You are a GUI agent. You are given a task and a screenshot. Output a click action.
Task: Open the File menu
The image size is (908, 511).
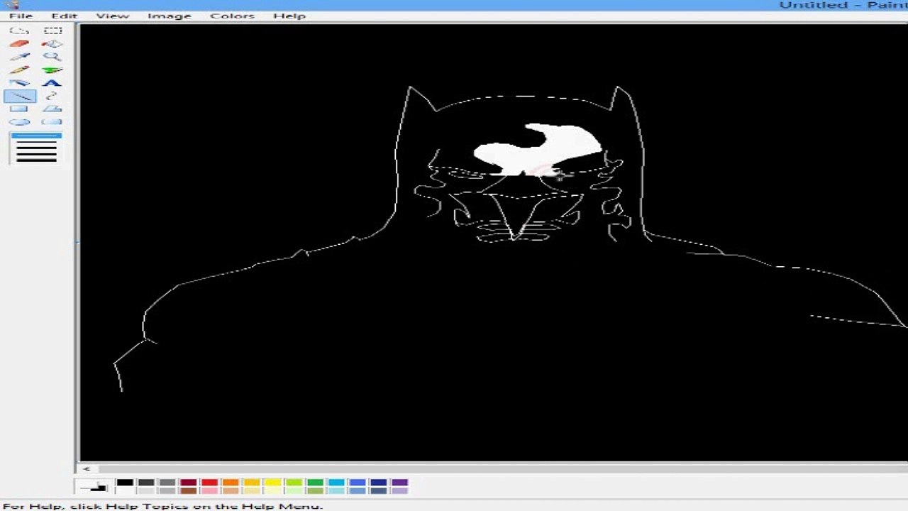coord(21,16)
